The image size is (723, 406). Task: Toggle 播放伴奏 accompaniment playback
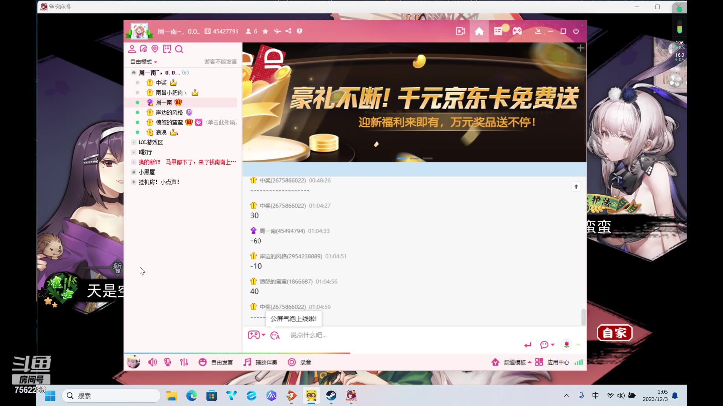click(260, 362)
